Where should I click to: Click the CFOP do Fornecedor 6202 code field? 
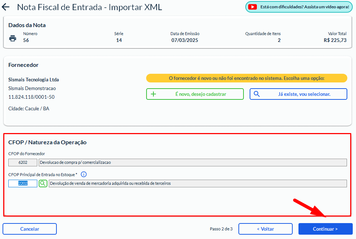[23, 162]
